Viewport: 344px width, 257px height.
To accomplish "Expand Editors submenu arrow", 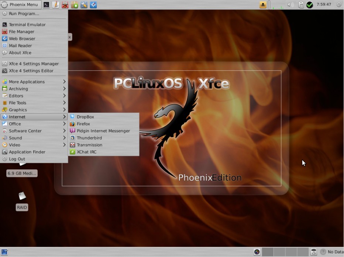I will [64, 96].
